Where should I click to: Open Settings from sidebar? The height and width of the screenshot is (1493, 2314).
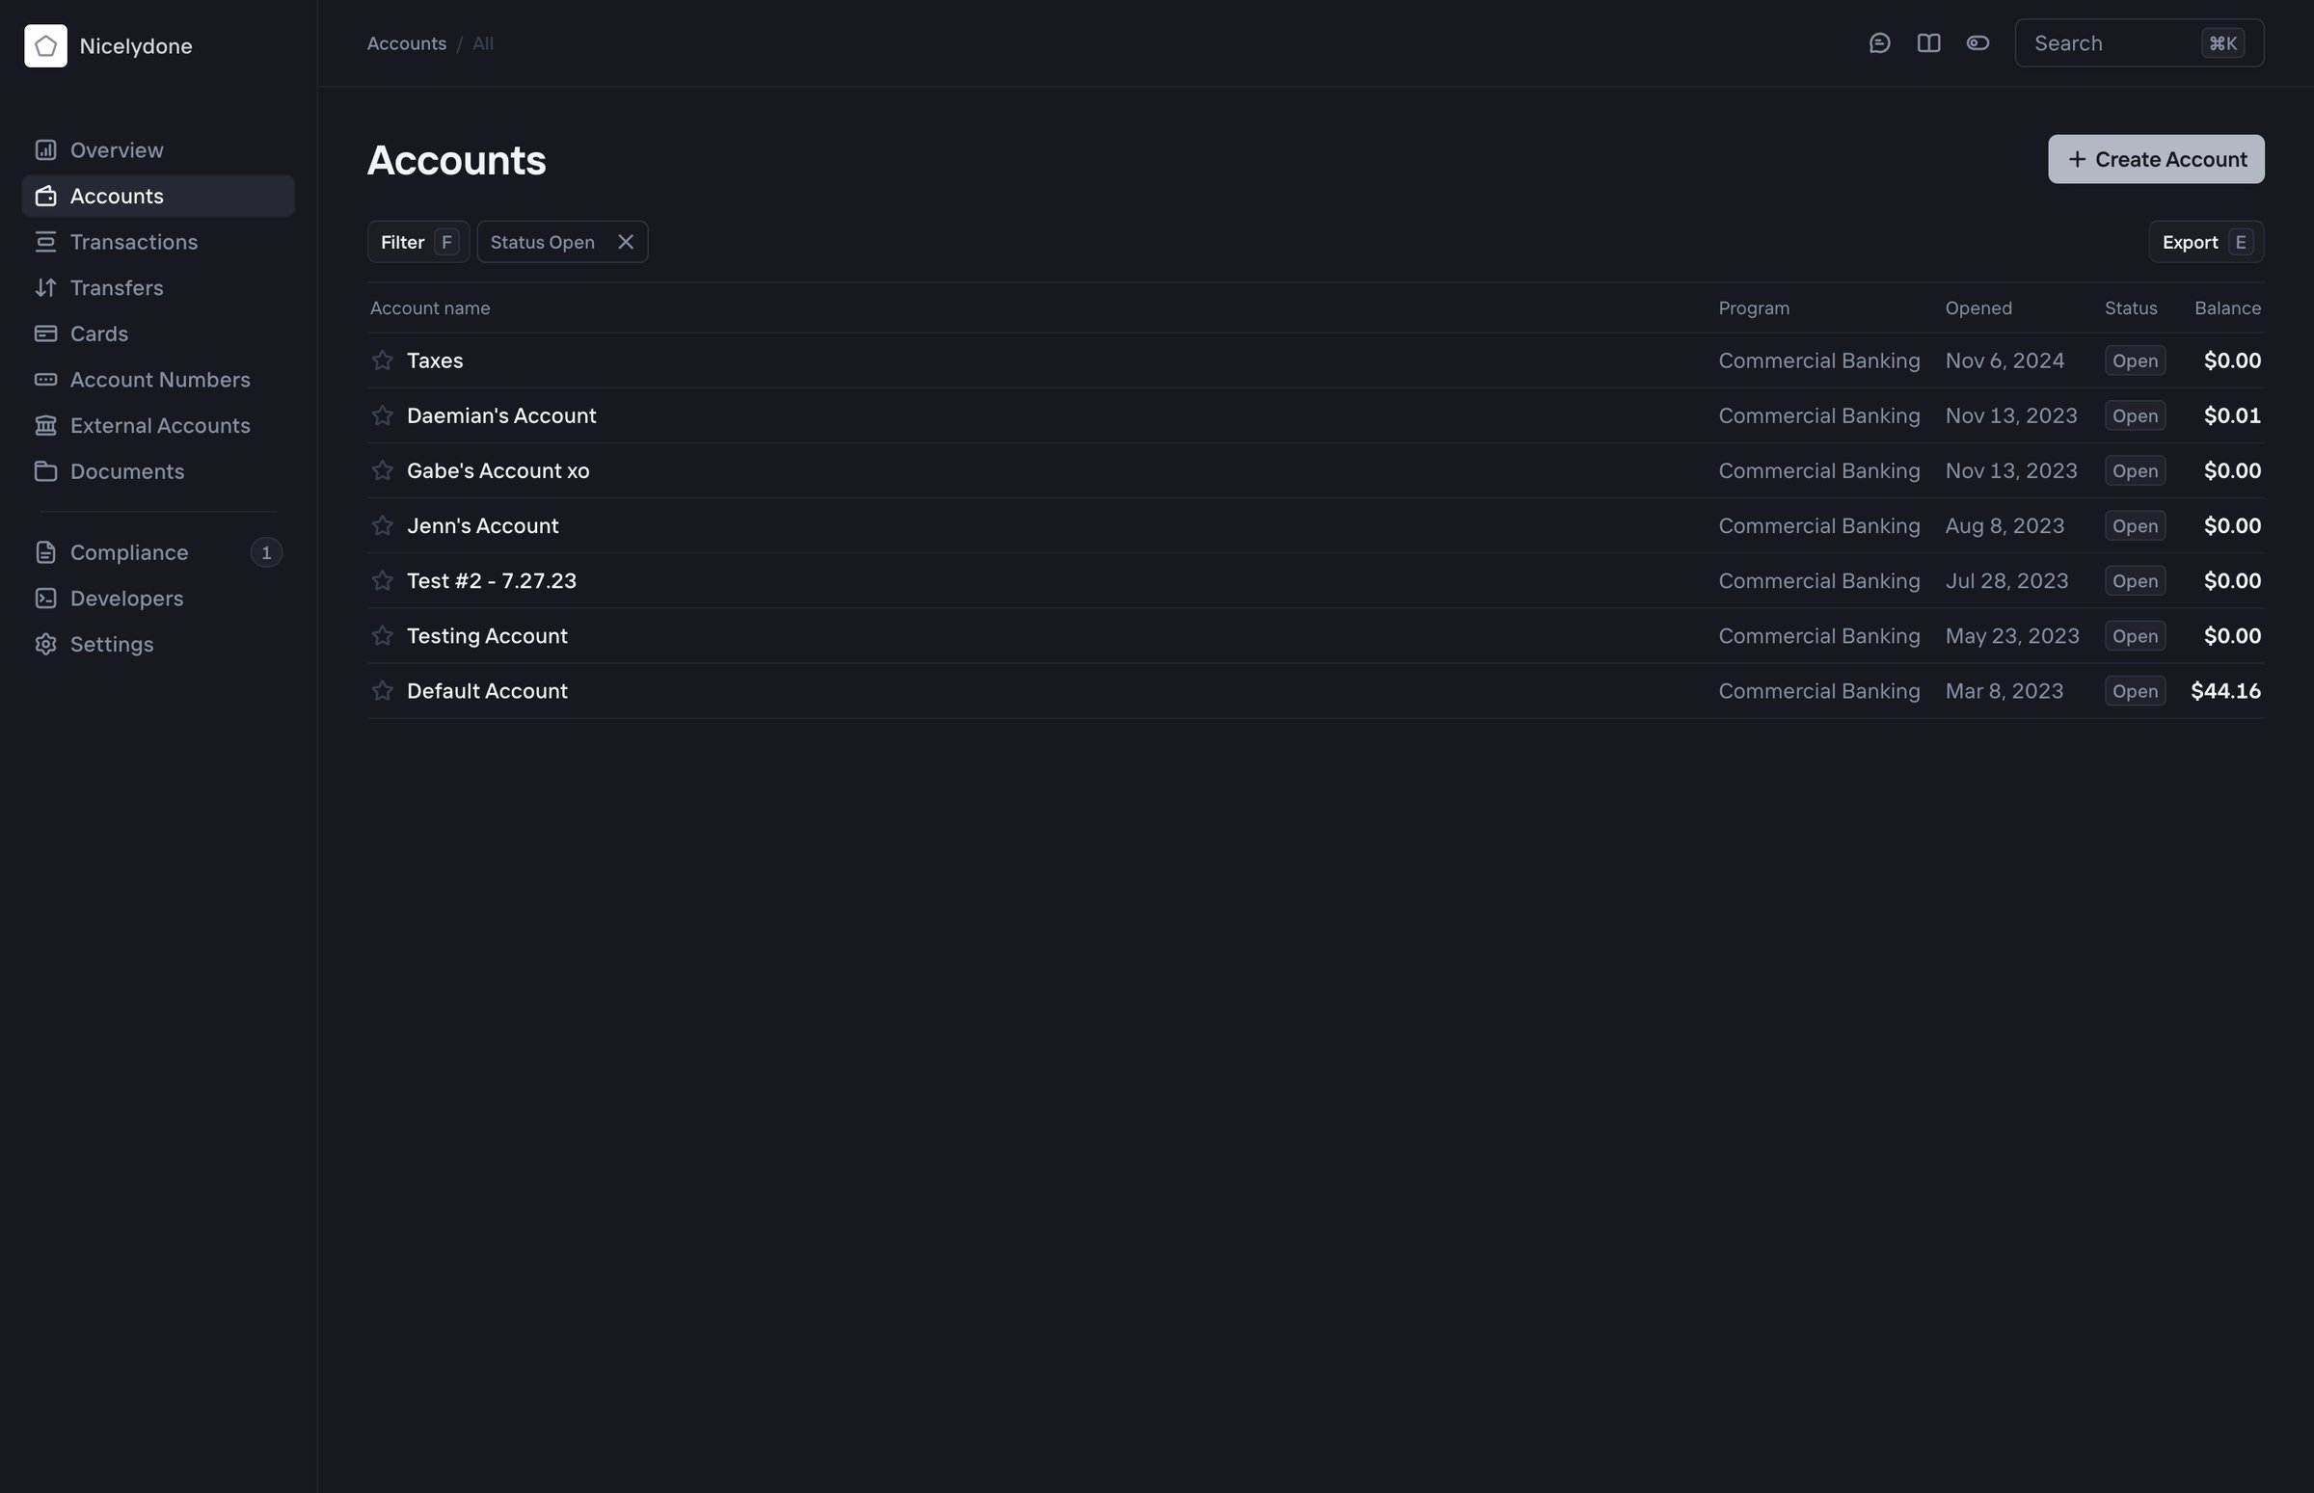coord(158,645)
